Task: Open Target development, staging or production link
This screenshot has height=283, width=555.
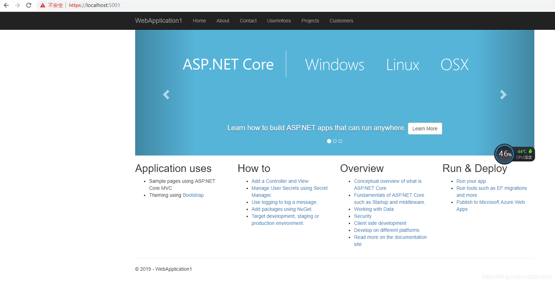Action: (285, 220)
